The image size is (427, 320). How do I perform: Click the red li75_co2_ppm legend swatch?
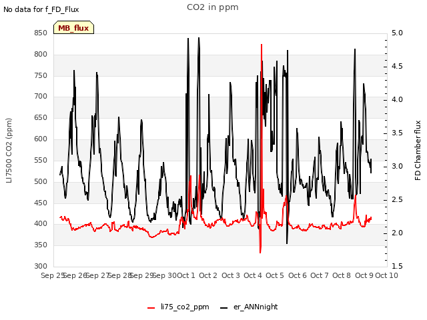(x=151, y=308)
